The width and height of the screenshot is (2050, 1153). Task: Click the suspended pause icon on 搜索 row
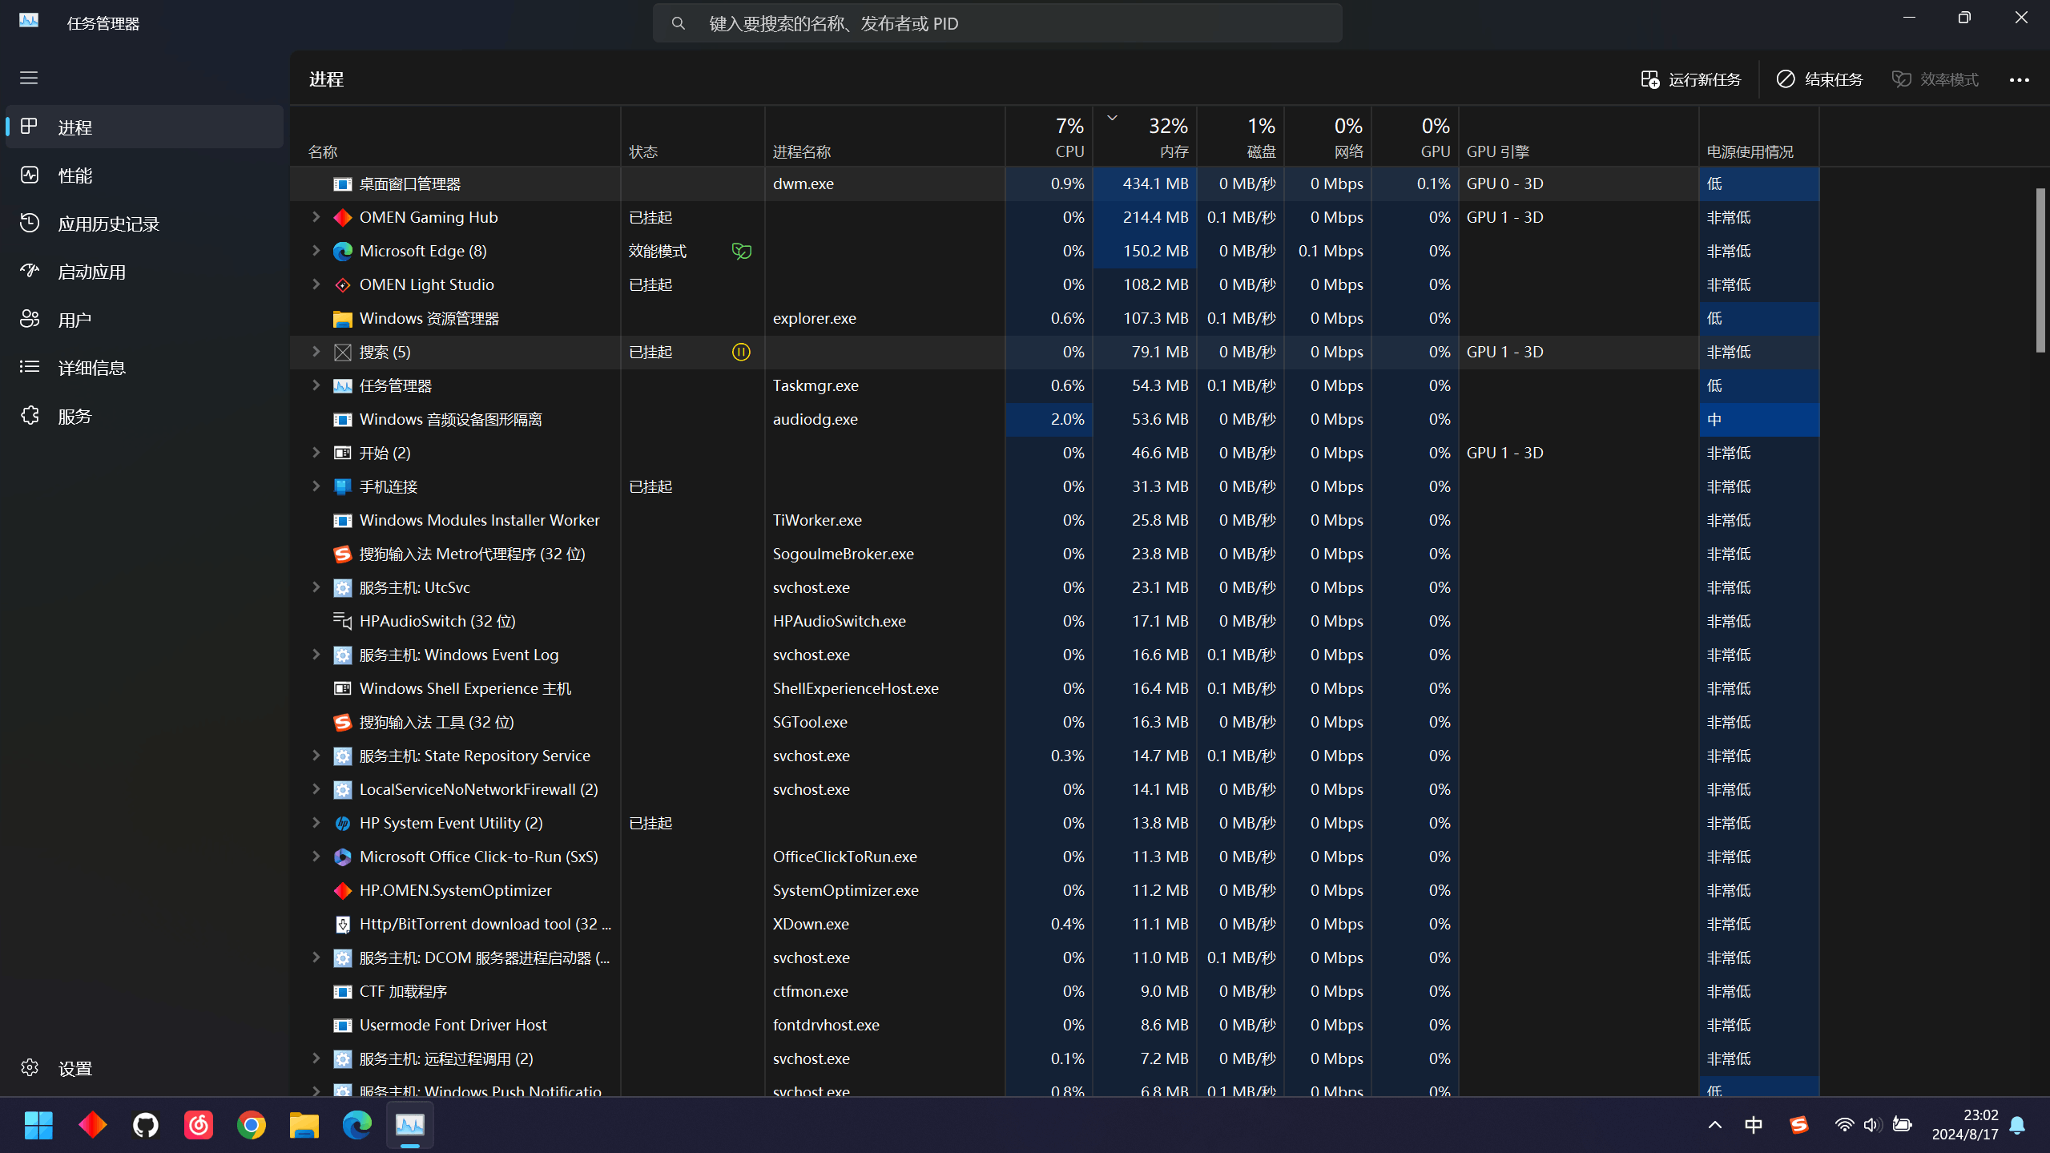(741, 352)
